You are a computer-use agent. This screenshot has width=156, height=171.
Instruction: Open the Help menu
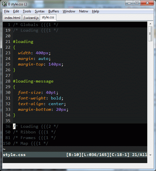pos(95,11)
